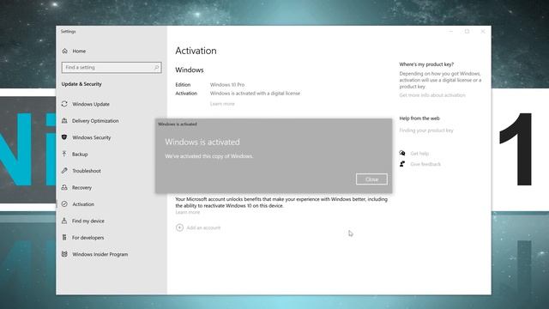Click the Get help chat icon
The height and width of the screenshot is (309, 549).
point(402,153)
